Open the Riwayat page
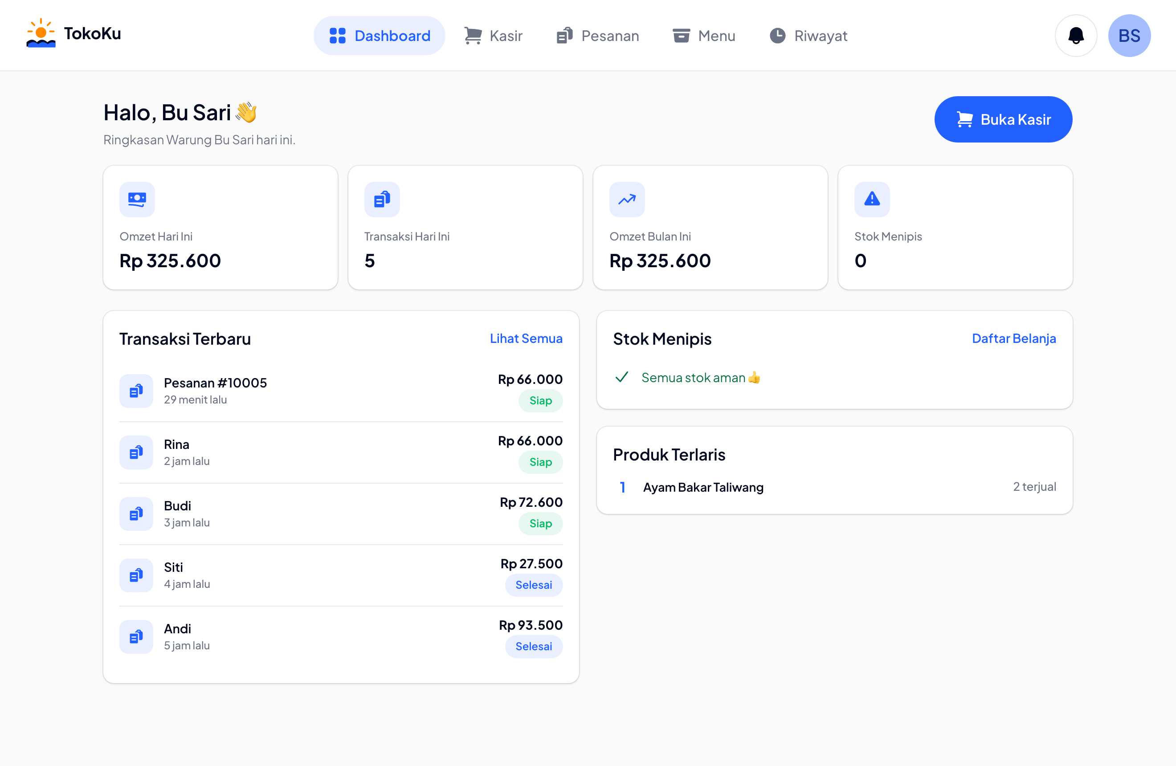 pyautogui.click(x=808, y=36)
